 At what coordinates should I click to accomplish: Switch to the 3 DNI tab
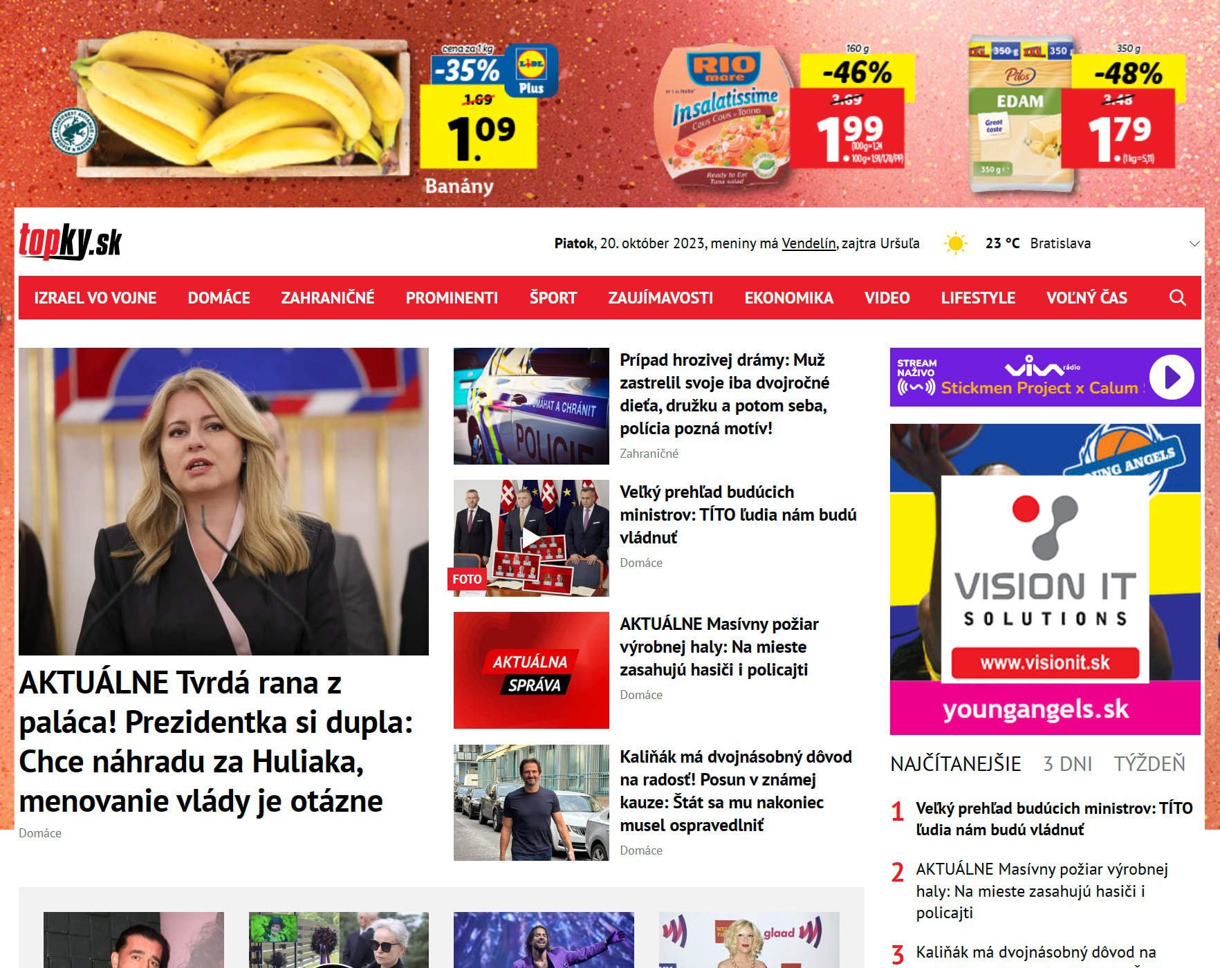coord(1067,764)
